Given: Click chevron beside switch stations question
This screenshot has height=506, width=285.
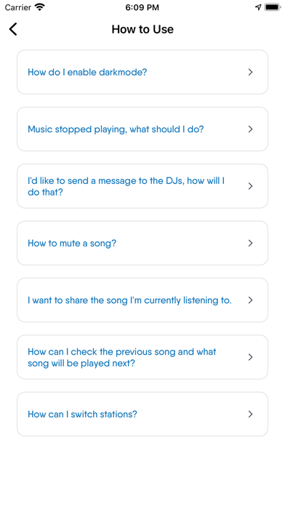Looking at the screenshot, I should [250, 414].
